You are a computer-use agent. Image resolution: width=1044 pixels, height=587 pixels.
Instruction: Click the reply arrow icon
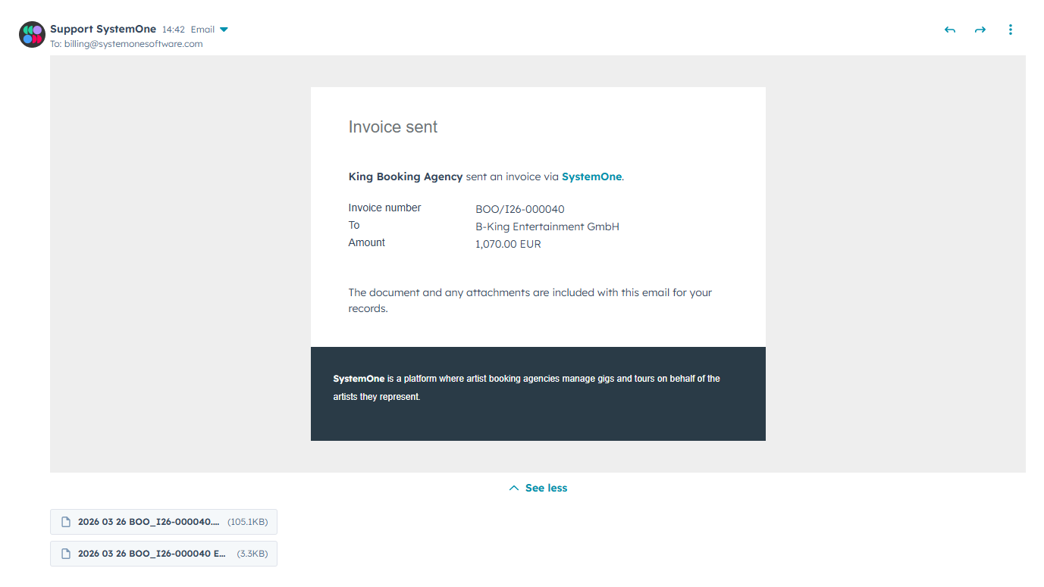click(x=950, y=30)
